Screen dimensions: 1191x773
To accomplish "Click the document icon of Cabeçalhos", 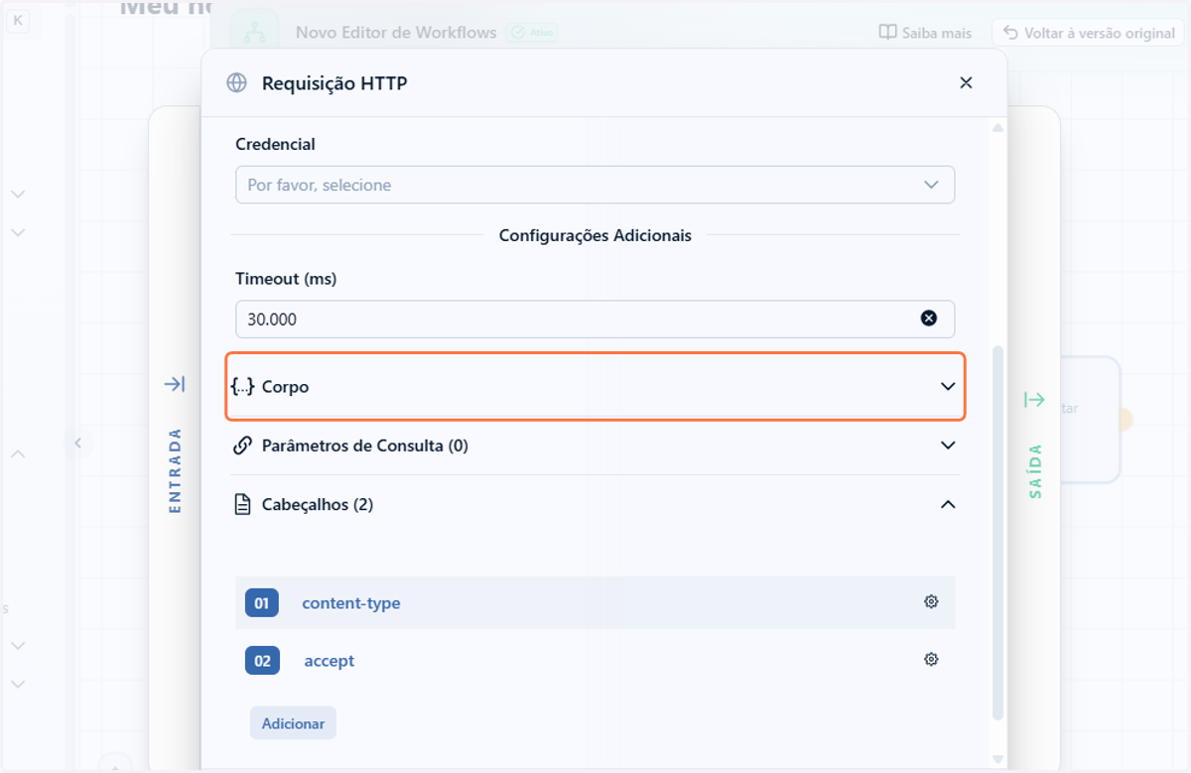I will pos(242,505).
